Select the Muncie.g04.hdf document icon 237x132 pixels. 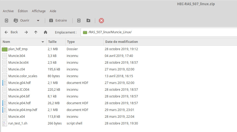[x=4, y=83]
